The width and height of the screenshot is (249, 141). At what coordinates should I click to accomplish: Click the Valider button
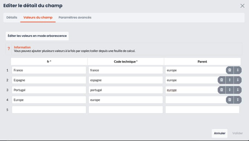tap(237, 133)
